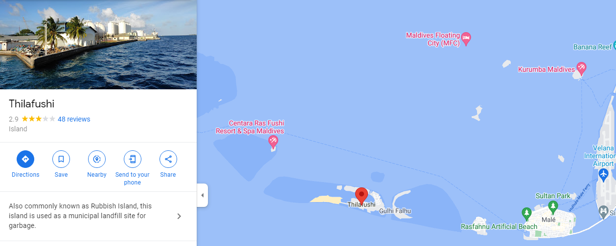Collapse the side panel arrow
This screenshot has width=616, height=246.
203,195
